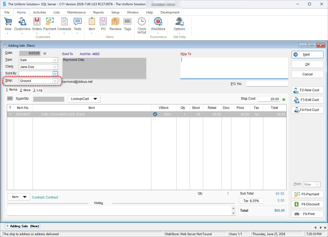Image resolution: width=328 pixels, height=237 pixels.
Task: Open the Orders ribbon icon
Action: click(x=37, y=22)
